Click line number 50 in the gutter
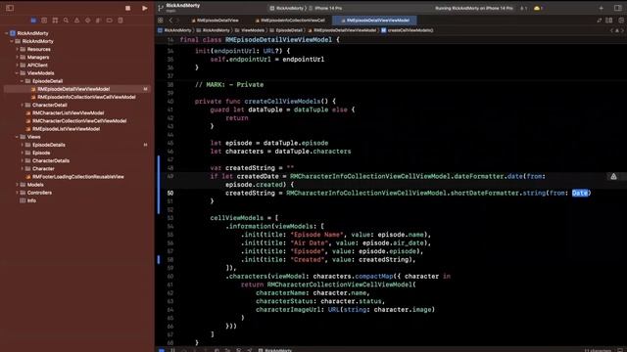 (170, 194)
